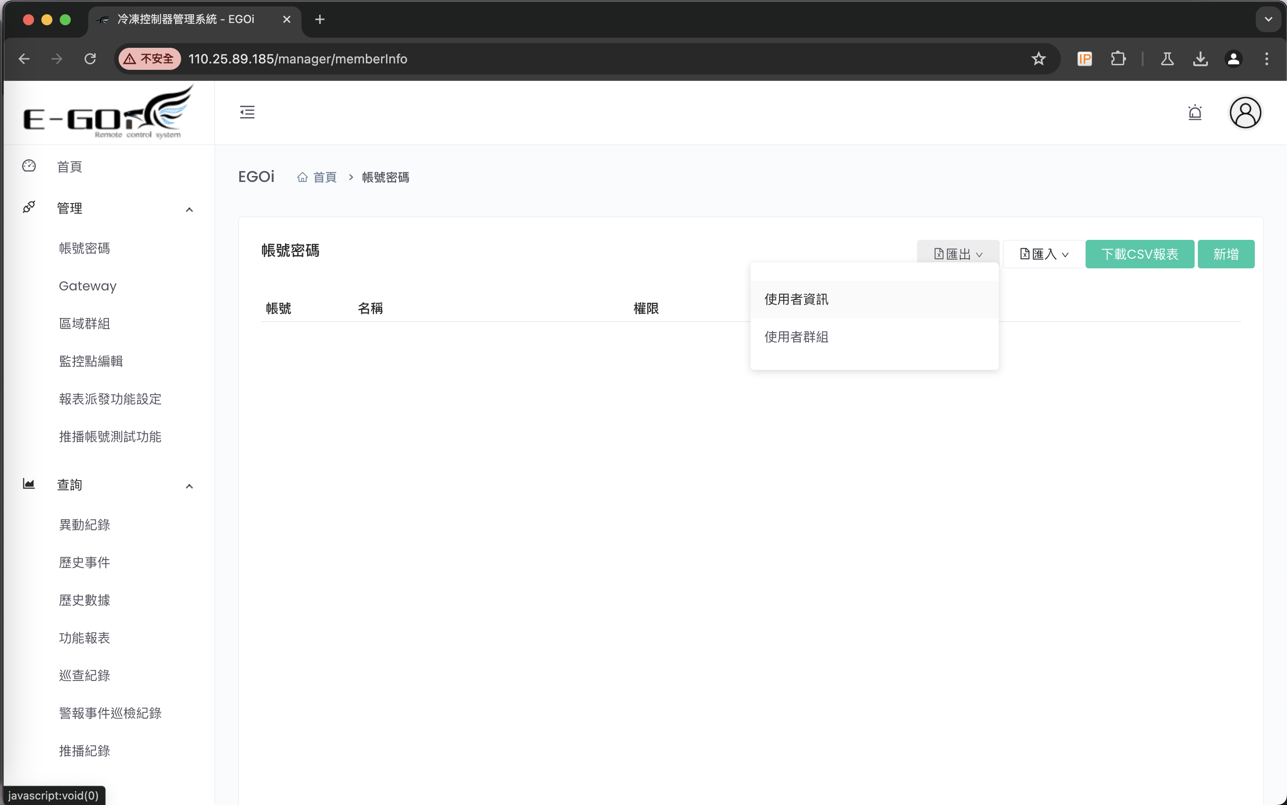The image size is (1287, 805).
Task: Click the E-GOi logo
Action: click(x=108, y=113)
